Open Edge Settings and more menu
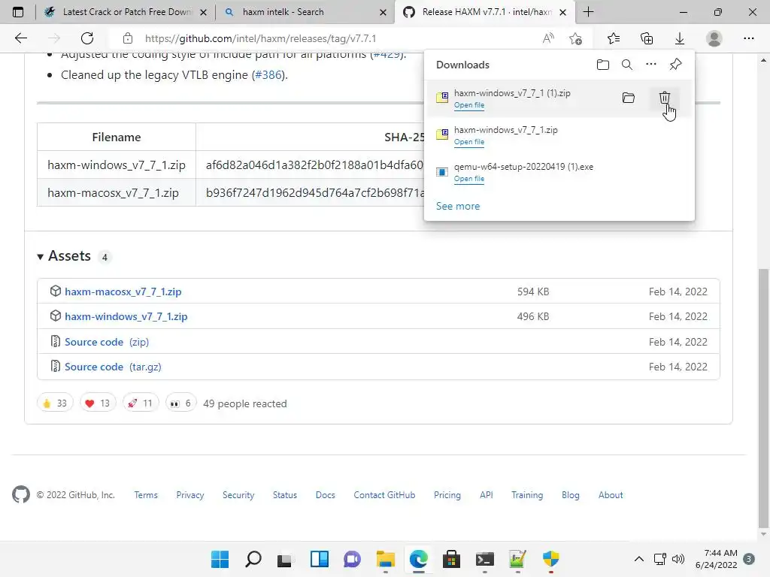This screenshot has height=577, width=770. tap(748, 38)
